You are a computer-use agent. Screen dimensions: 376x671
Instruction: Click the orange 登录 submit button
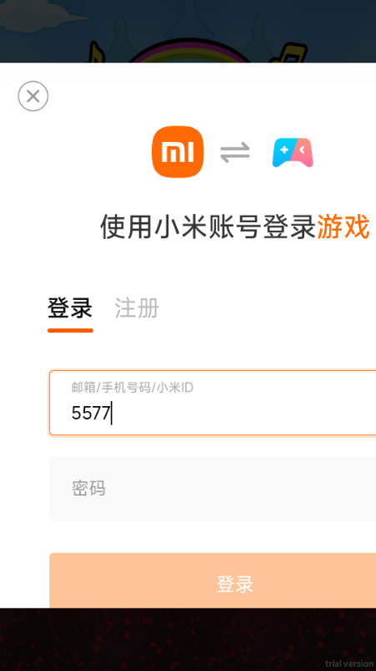(213, 581)
